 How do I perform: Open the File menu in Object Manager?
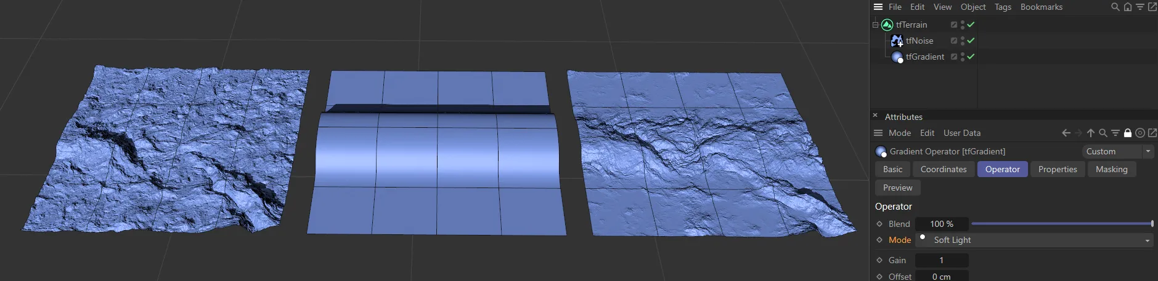[895, 7]
